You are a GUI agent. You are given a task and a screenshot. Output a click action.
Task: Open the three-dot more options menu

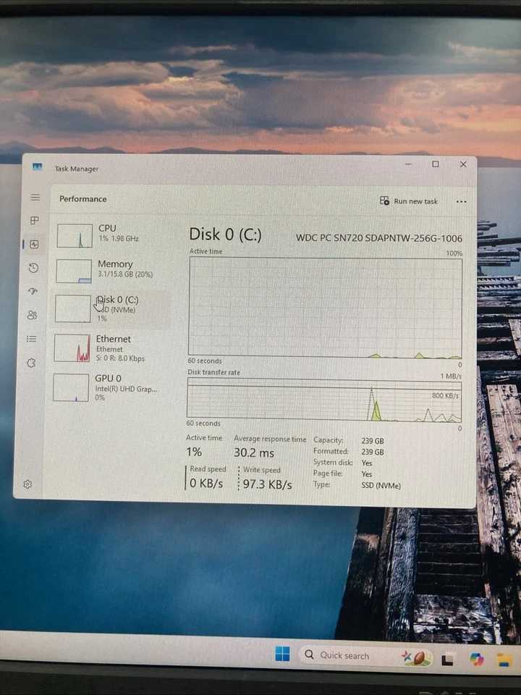461,202
